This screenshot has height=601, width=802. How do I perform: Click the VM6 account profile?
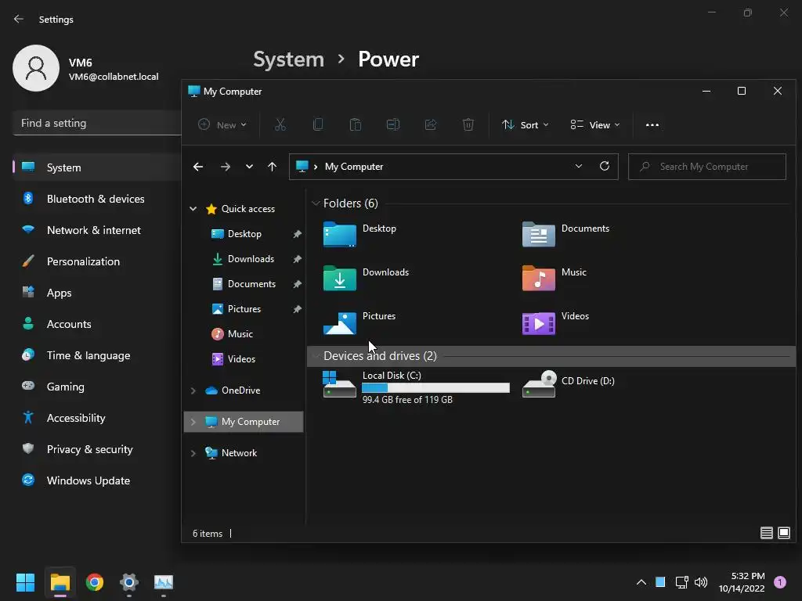[x=85, y=69]
